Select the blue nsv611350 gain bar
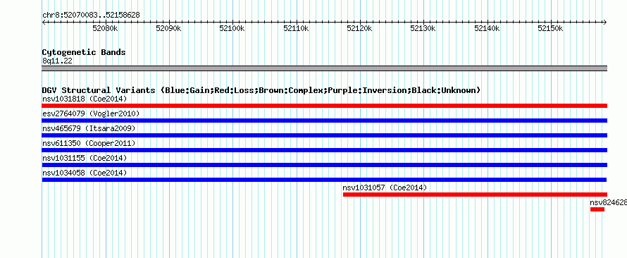627x258 pixels. (x=325, y=150)
